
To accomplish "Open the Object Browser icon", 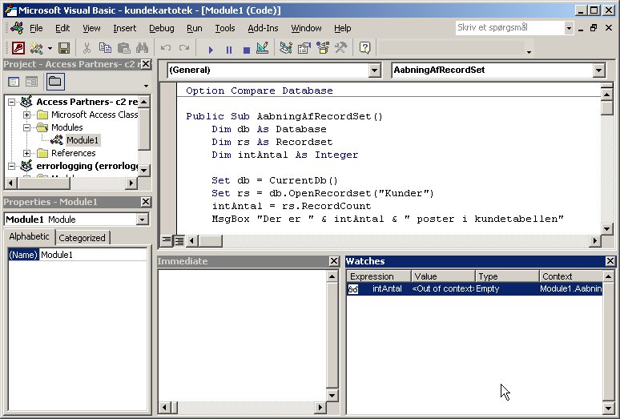I will (322, 48).
